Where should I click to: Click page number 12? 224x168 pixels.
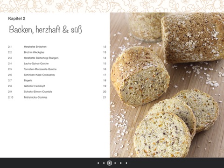click(105, 47)
